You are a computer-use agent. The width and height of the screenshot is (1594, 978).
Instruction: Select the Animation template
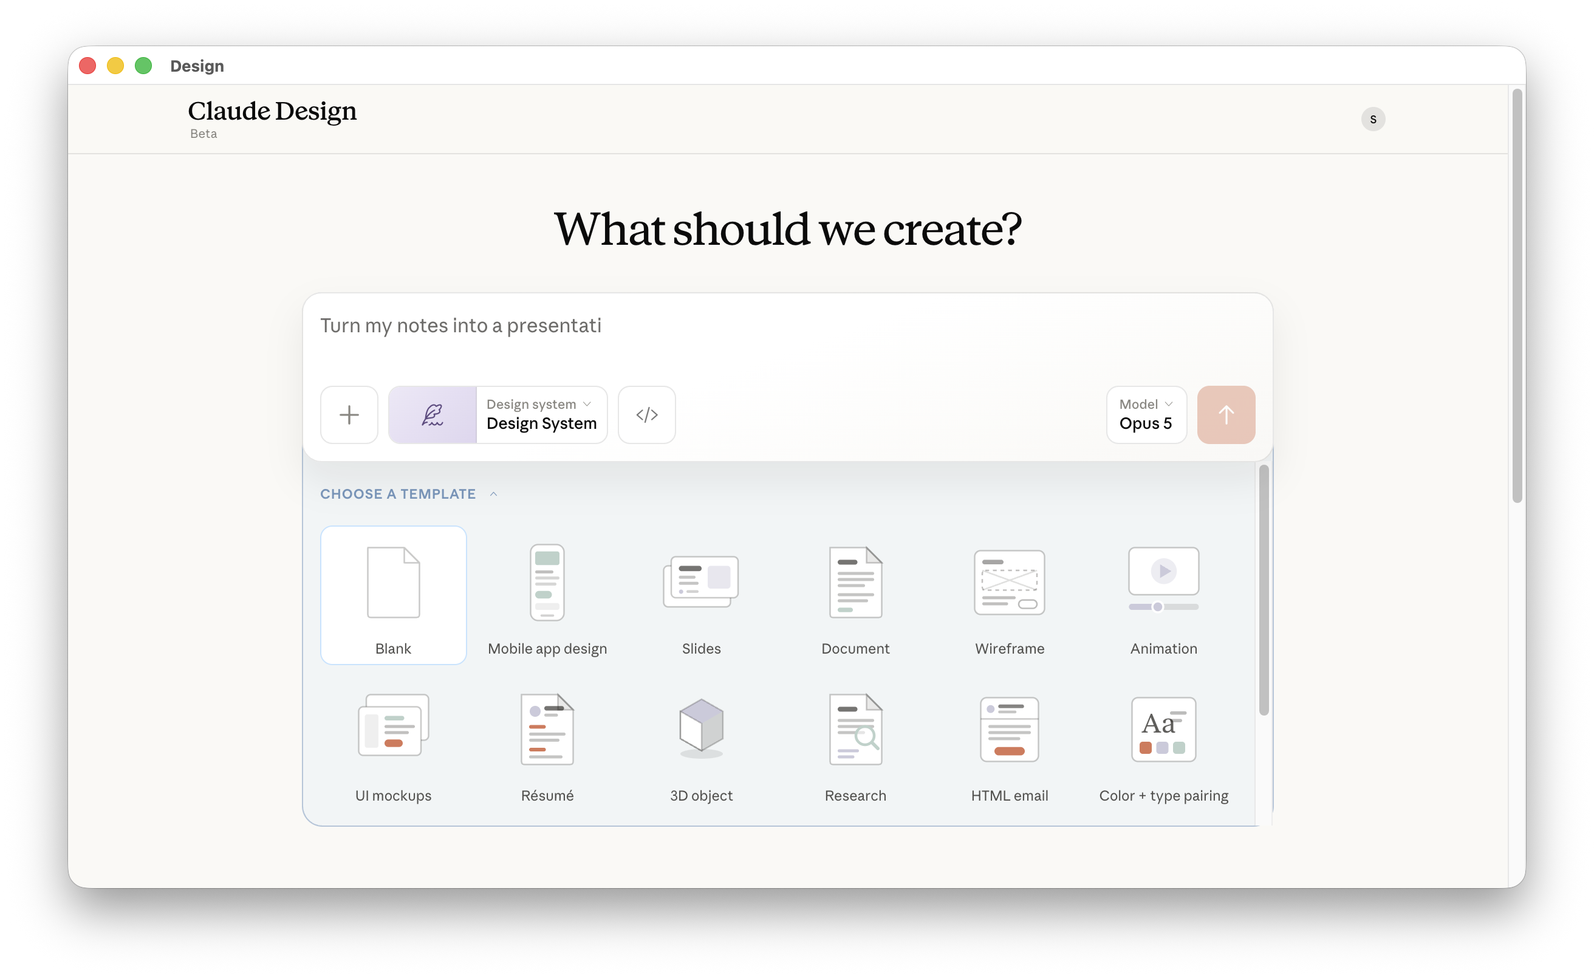tap(1163, 595)
